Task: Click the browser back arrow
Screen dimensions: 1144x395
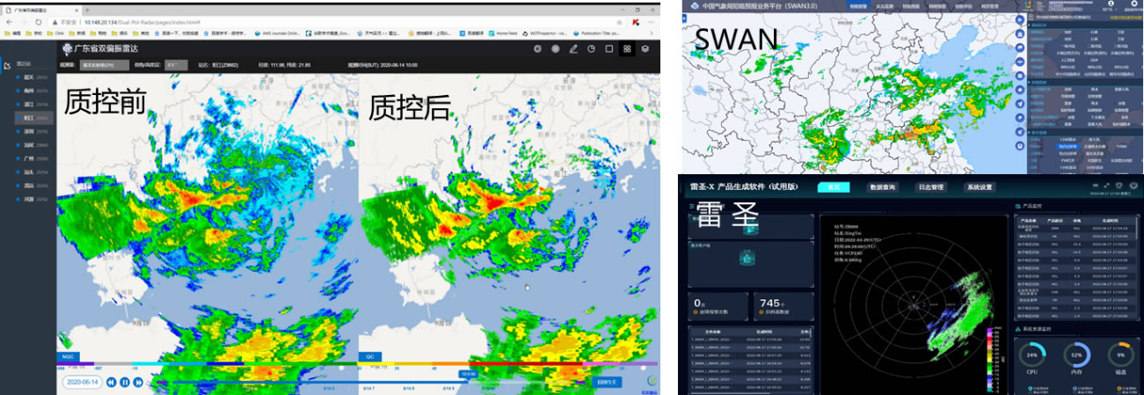Action: 7,21
